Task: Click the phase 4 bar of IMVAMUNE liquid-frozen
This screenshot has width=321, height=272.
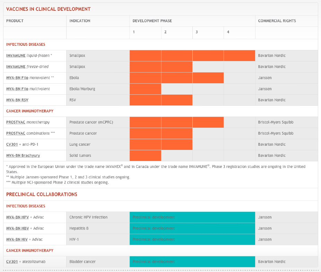Action: (x=239, y=56)
